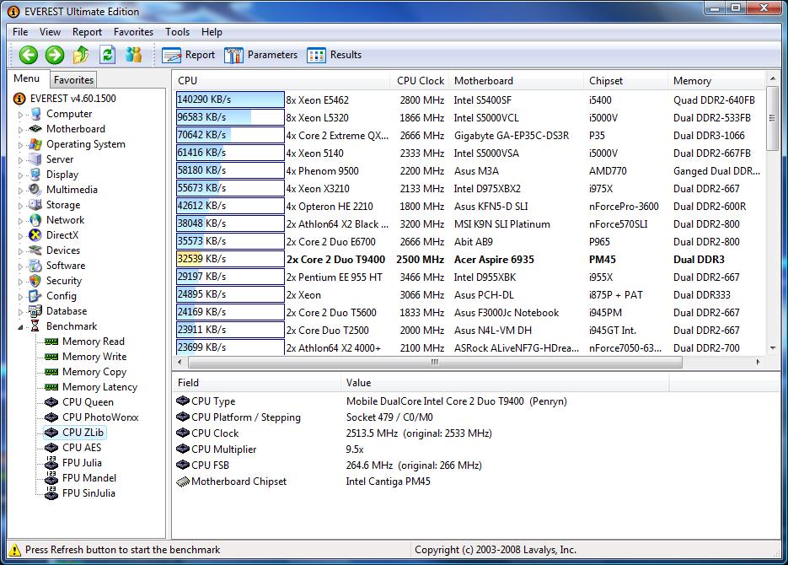Expand the Server tree node
The image size is (788, 565).
coord(20,160)
